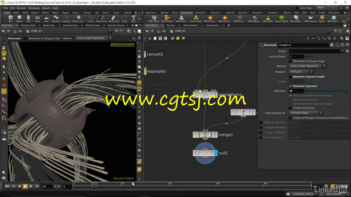The image size is (351, 197).
Task: Open the Treat Polygons As dropdown
Action: [x=306, y=113]
